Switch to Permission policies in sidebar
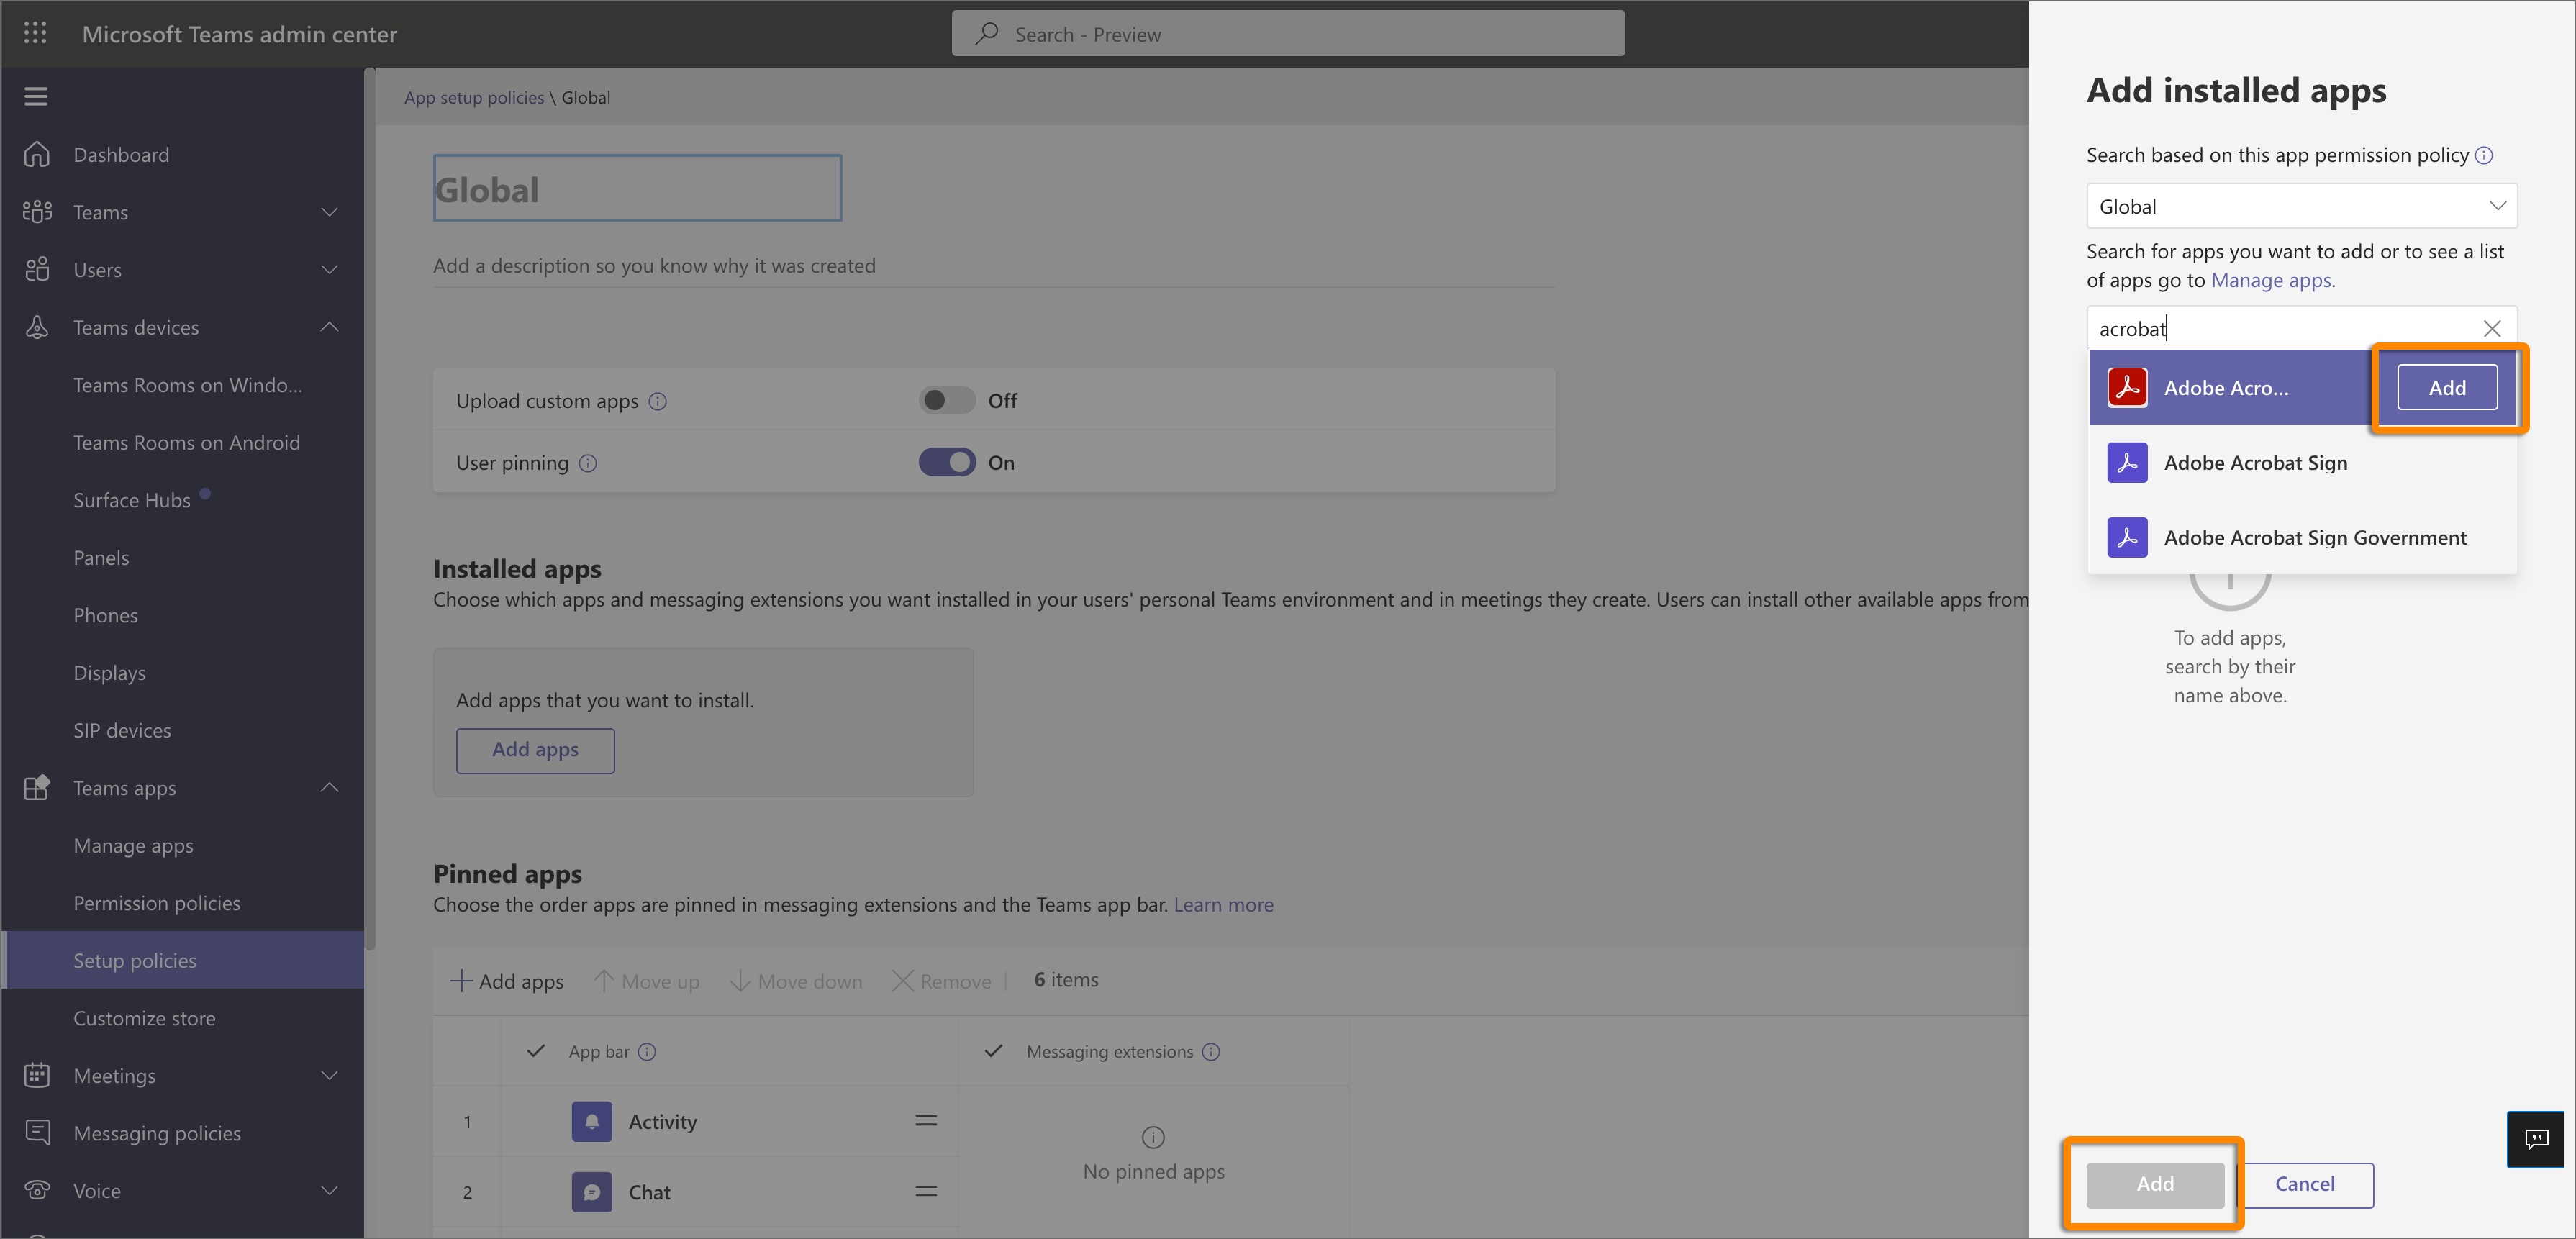Viewport: 2576px width, 1239px height. tap(157, 902)
